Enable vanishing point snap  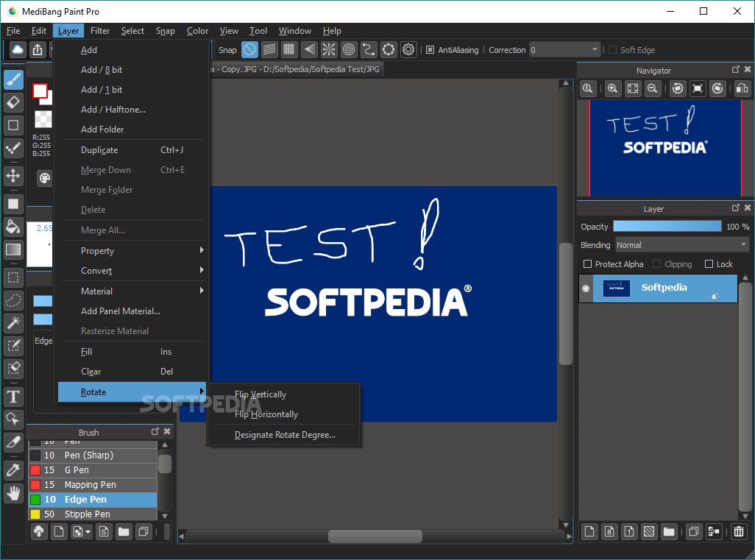(309, 49)
